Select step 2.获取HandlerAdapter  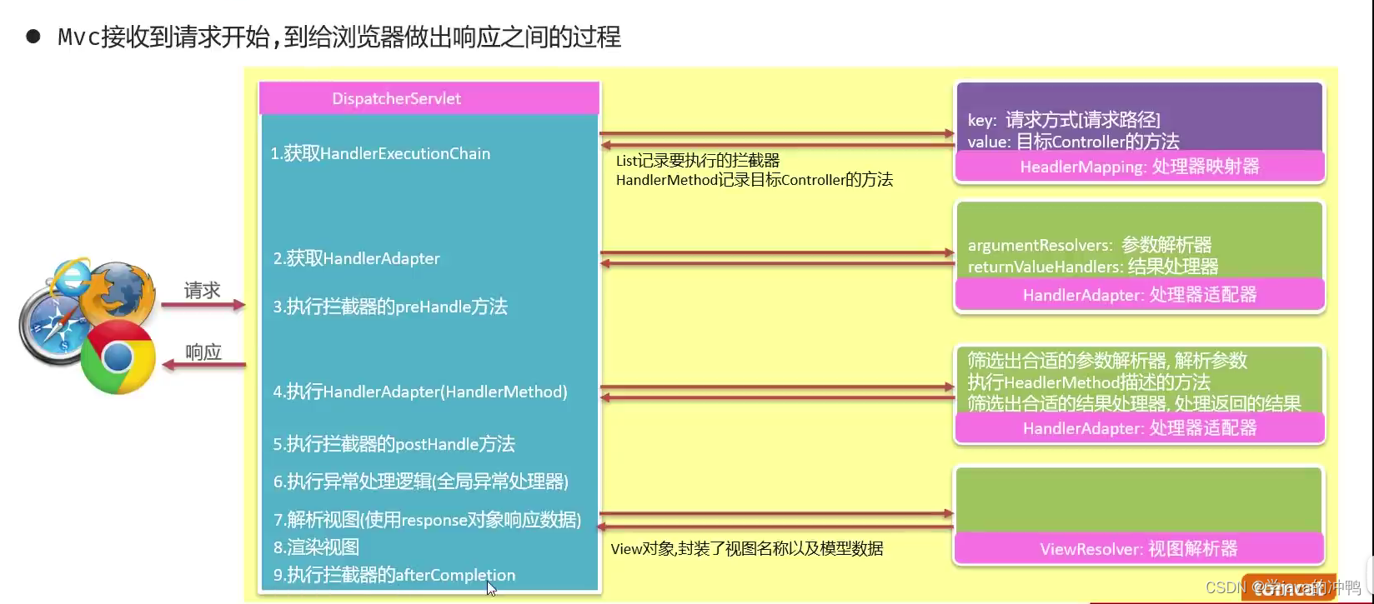357,258
